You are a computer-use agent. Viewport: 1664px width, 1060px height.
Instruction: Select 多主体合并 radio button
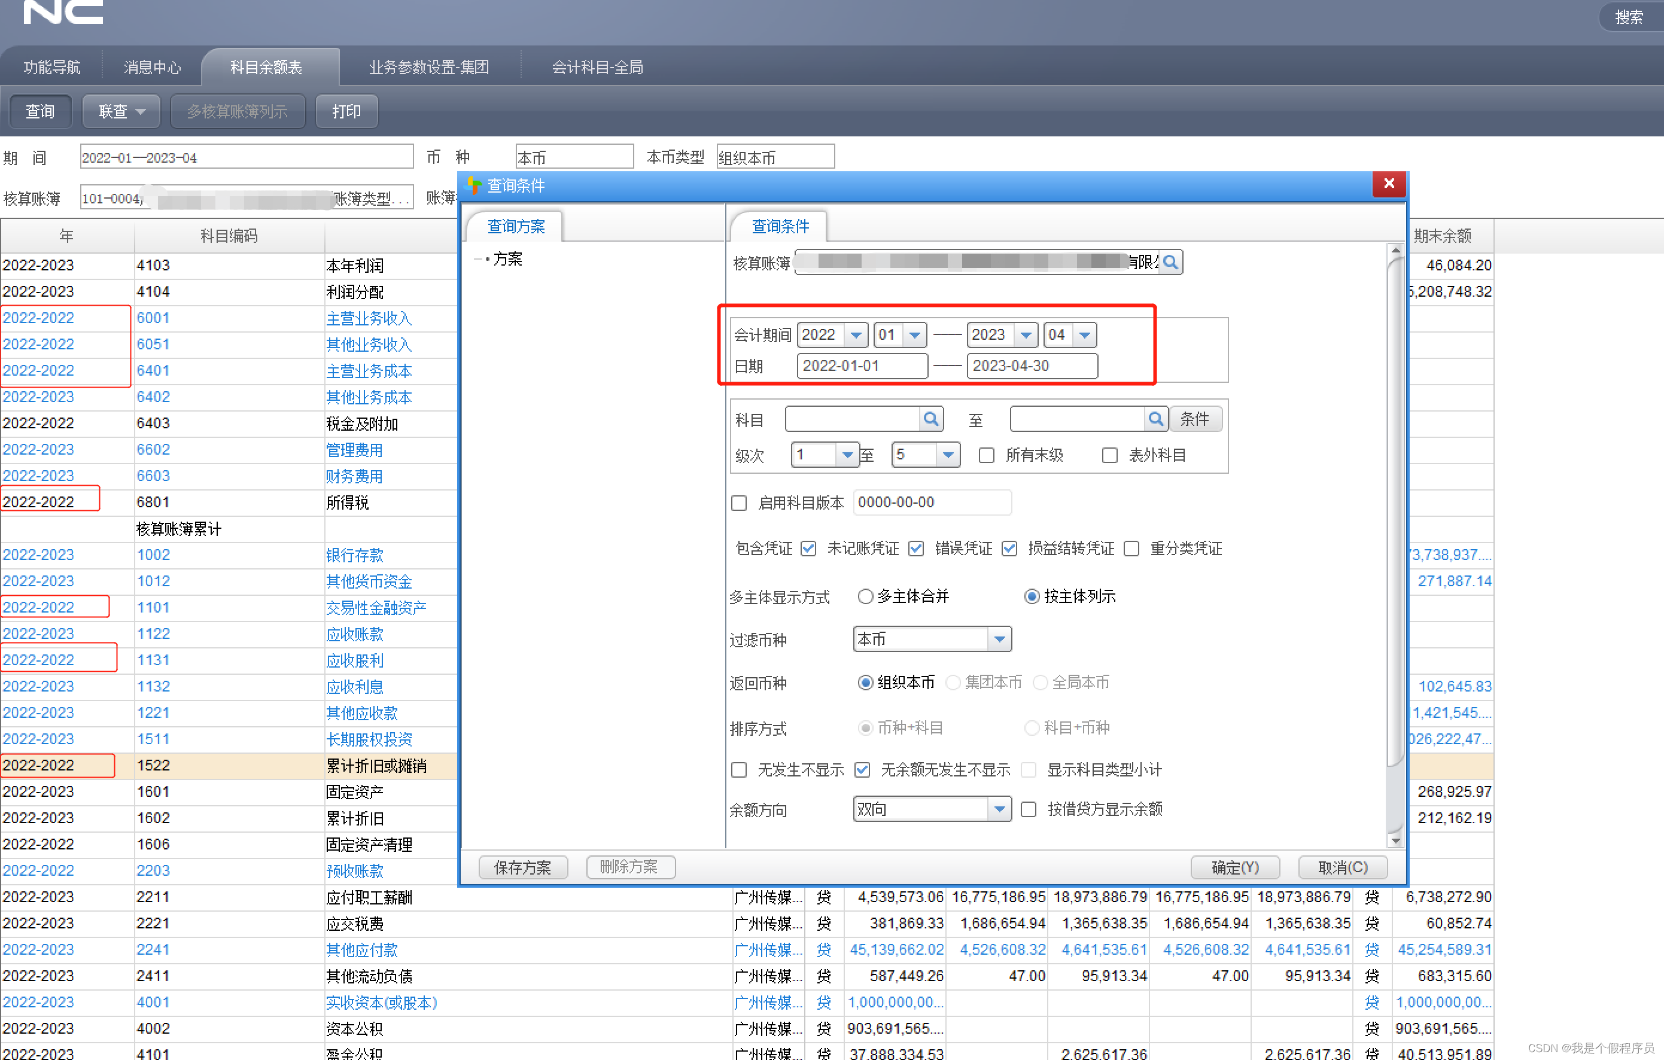pos(865,596)
